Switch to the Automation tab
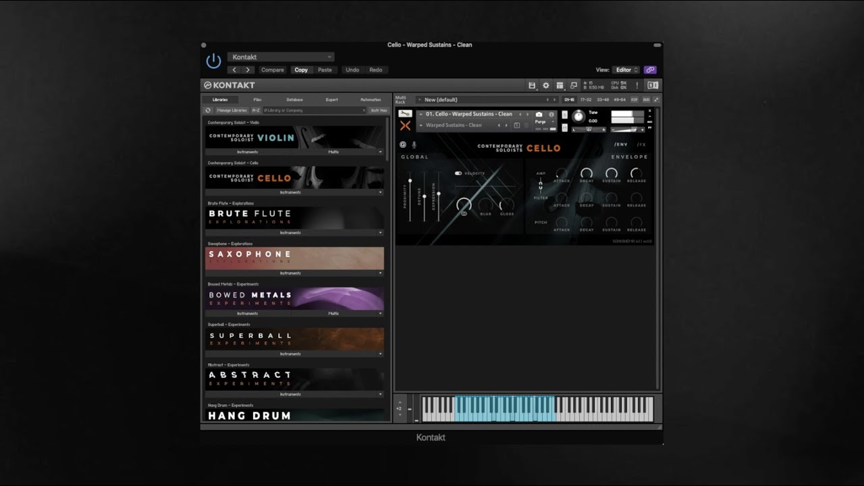This screenshot has width=864, height=486. (371, 100)
